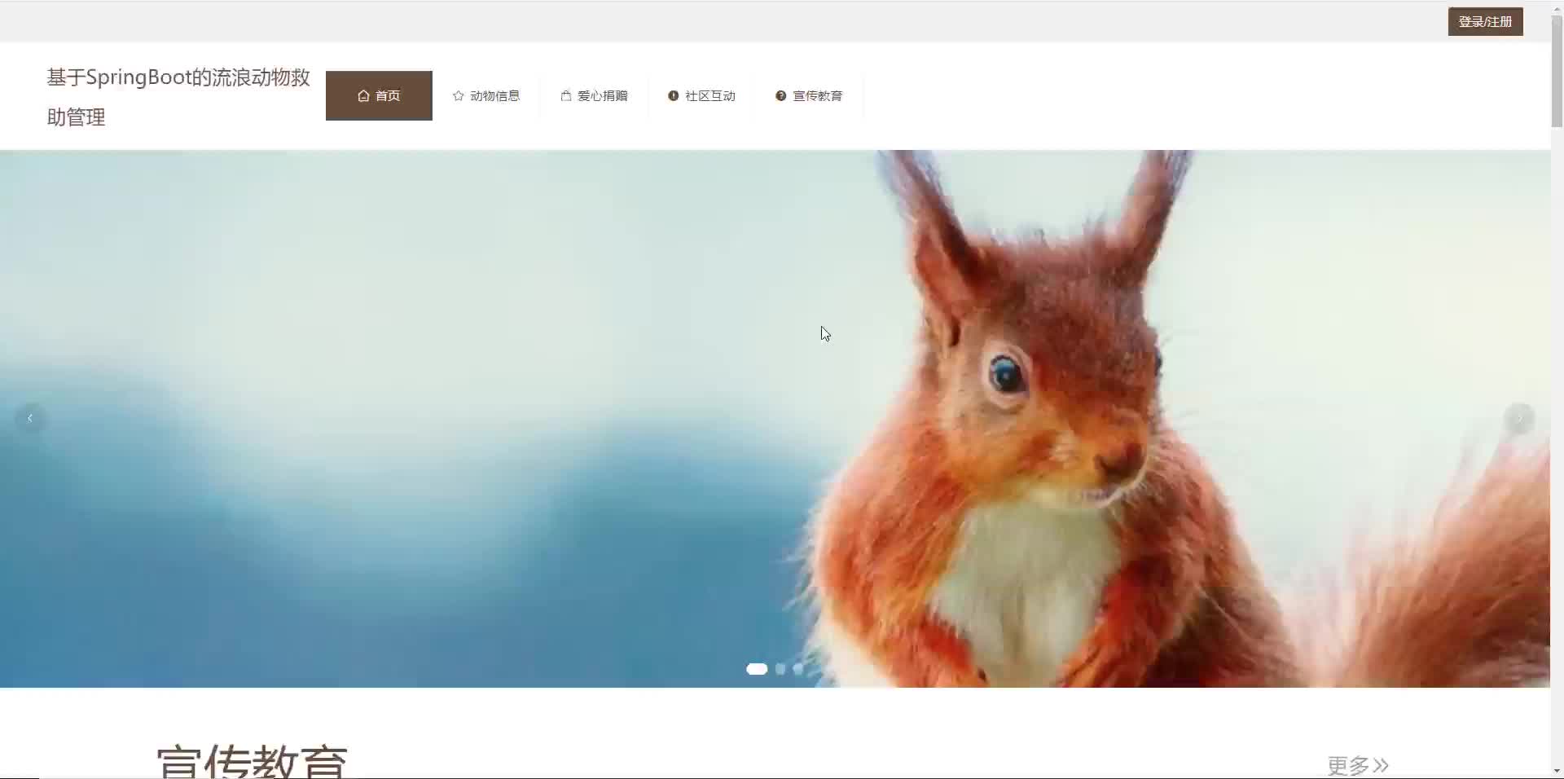Screen dimensions: 1564x779
Task: Show previous carousel slide arrow
Action: pyautogui.click(x=30, y=419)
